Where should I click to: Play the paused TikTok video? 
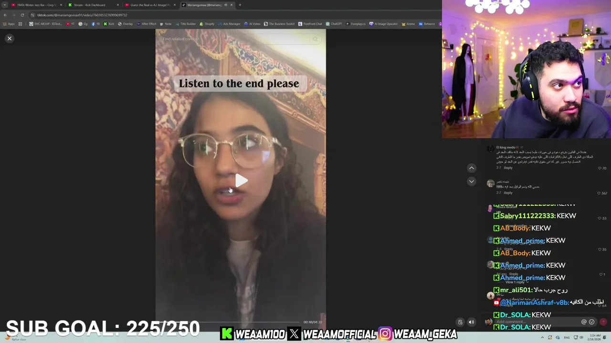pyautogui.click(x=241, y=181)
